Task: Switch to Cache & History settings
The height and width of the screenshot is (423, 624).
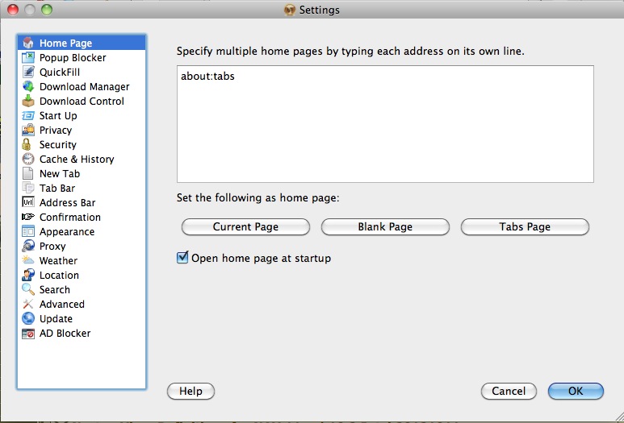Action: [x=76, y=160]
